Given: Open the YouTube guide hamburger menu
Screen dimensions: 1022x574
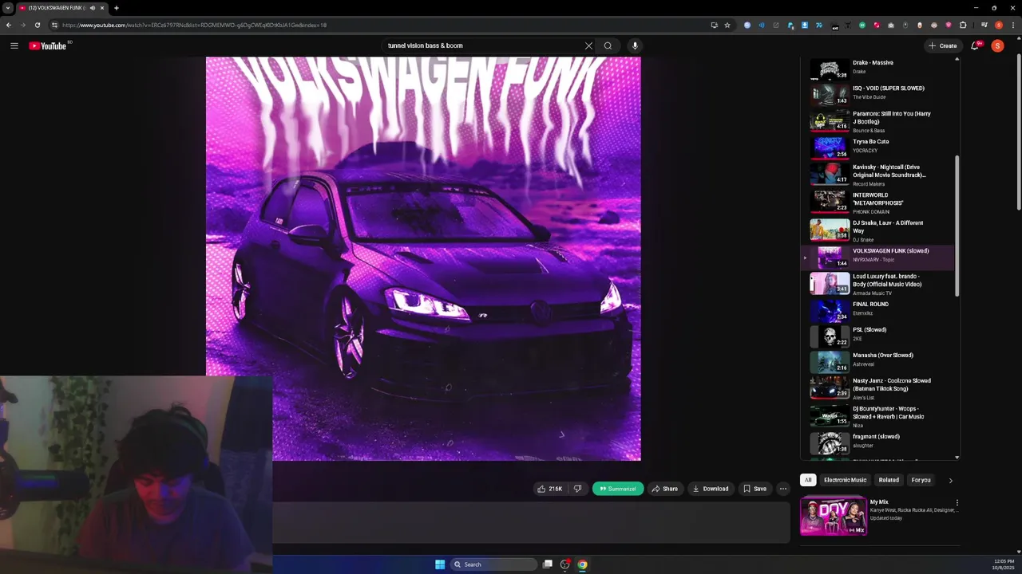Looking at the screenshot, I should point(14,45).
